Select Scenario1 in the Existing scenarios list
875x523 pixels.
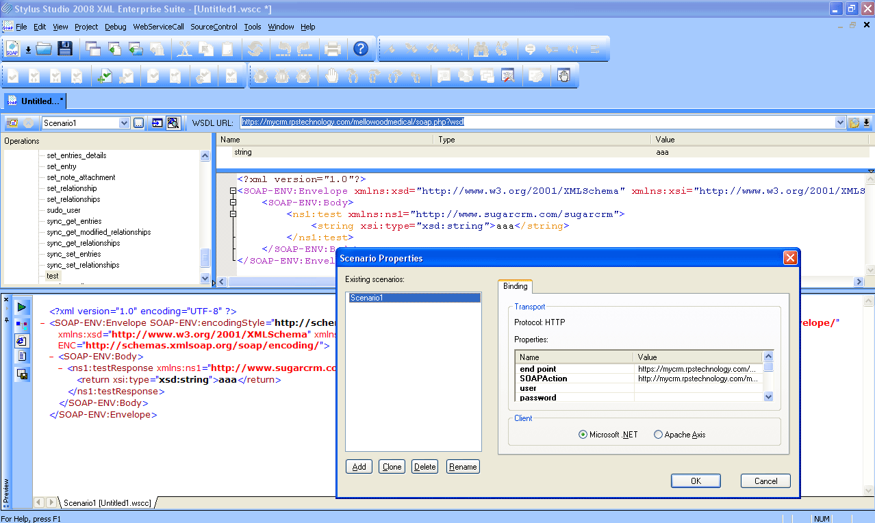click(414, 298)
